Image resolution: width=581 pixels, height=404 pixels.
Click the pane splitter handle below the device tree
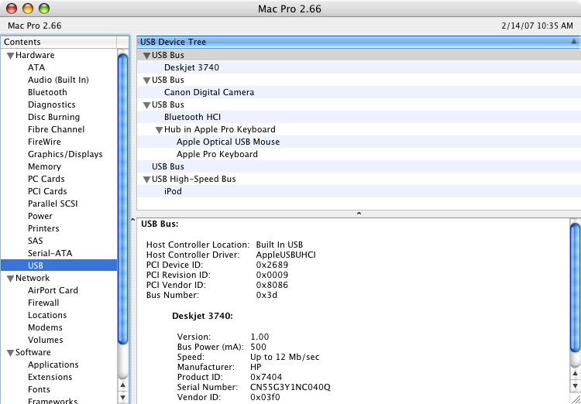pos(359,214)
